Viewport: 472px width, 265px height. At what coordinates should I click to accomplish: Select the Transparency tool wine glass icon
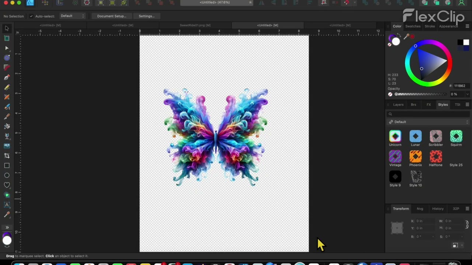7,136
